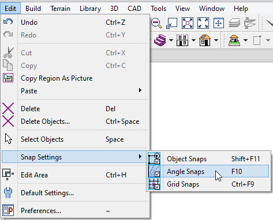Select the terrain house icon
Screen dimensions: 273x220
(x=234, y=40)
